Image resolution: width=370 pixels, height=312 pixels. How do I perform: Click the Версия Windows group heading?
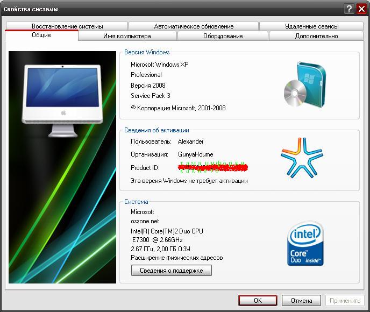147,52
